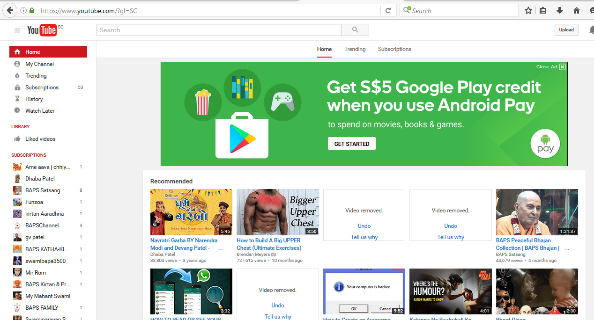Image resolution: width=594 pixels, height=320 pixels.
Task: Open the skull 2:00 video thumbnail
Action: point(537,291)
